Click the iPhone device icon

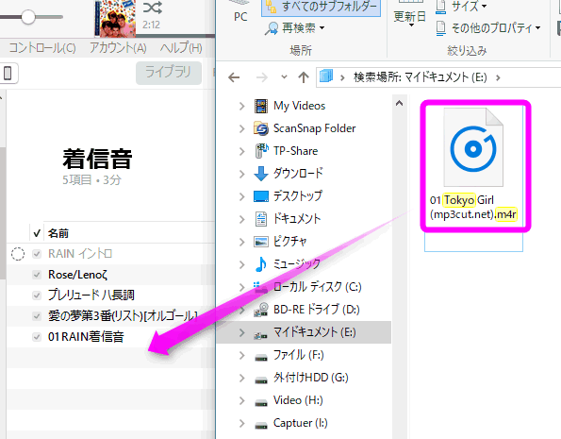click(8, 73)
